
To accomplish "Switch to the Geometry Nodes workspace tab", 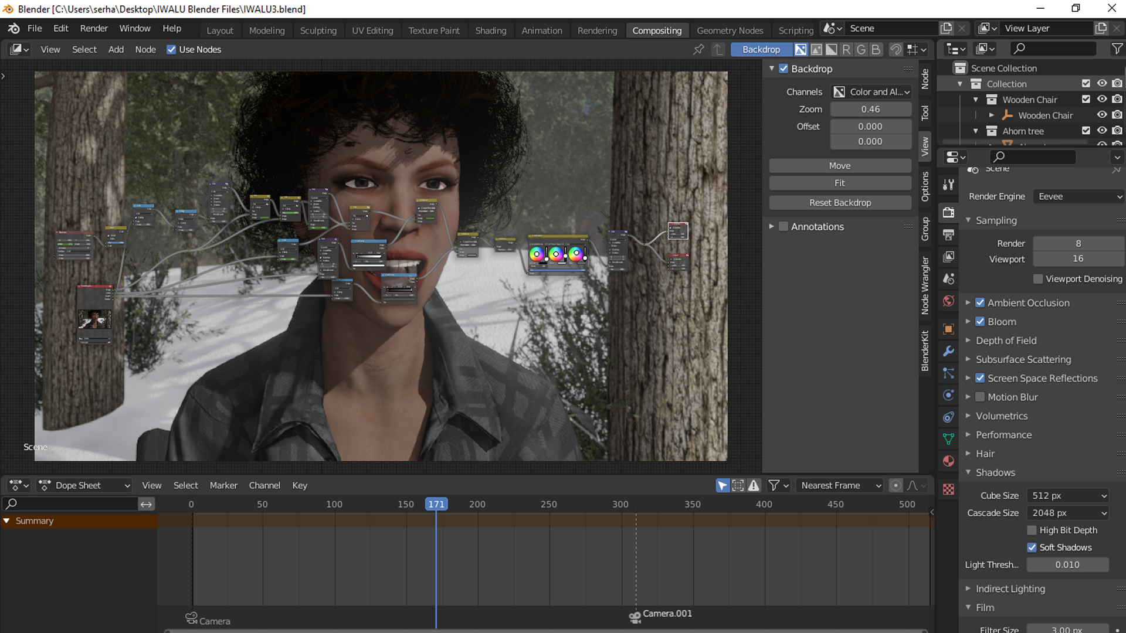I will coord(730,30).
